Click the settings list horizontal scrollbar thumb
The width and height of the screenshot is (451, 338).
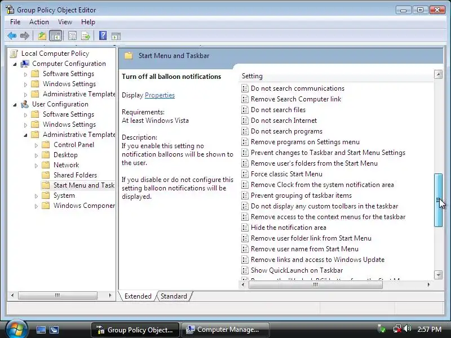(x=316, y=284)
